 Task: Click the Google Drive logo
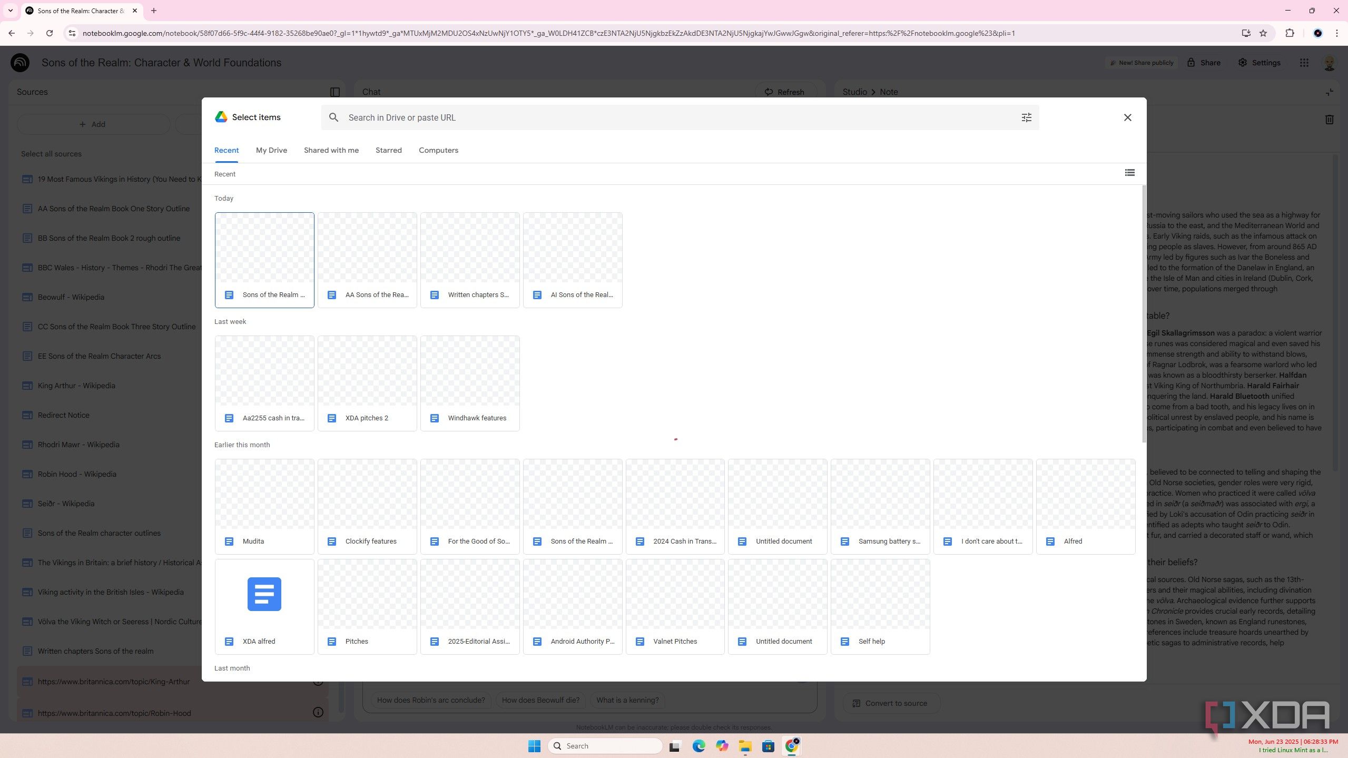tap(221, 117)
